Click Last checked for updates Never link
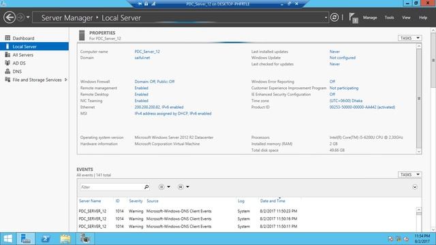 (334, 64)
